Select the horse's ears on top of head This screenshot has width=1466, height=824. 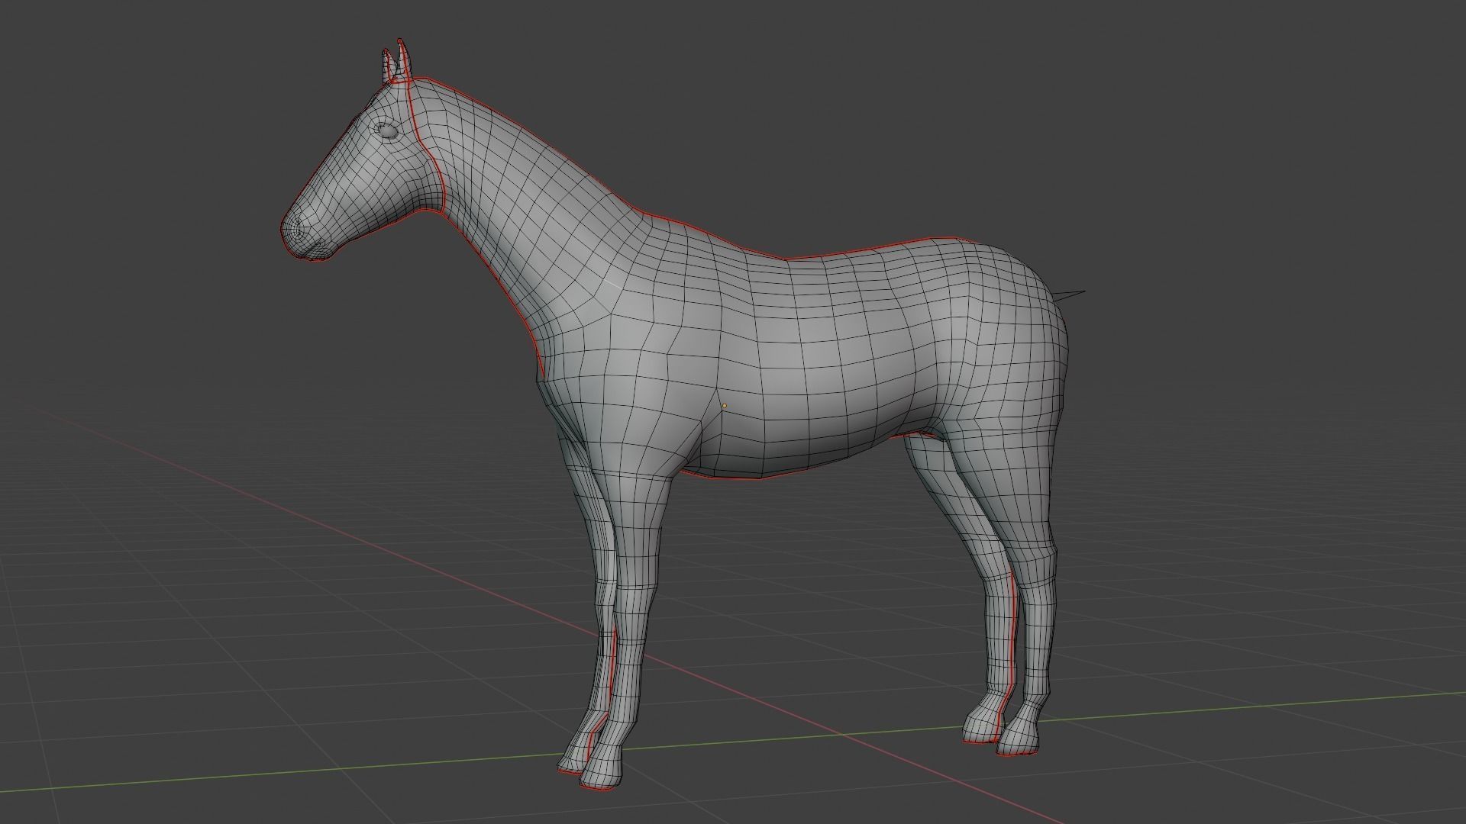(x=396, y=61)
